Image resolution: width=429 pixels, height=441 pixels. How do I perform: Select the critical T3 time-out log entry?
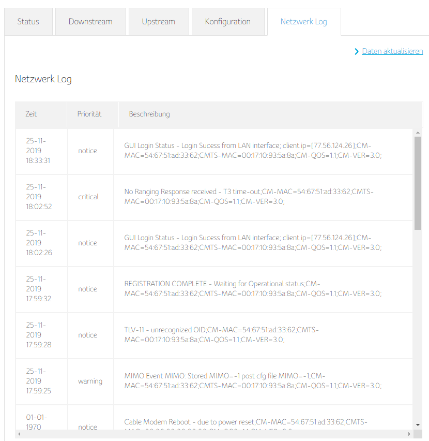pyautogui.click(x=249, y=197)
